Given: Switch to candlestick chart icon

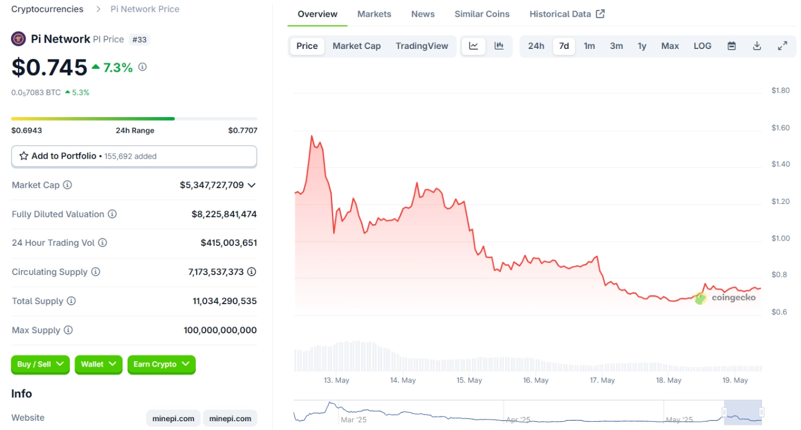Looking at the screenshot, I should pyautogui.click(x=499, y=46).
